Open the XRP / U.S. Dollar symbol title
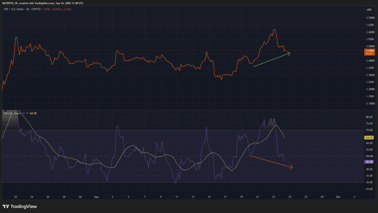This screenshot has width=378, height=213. click(14, 9)
